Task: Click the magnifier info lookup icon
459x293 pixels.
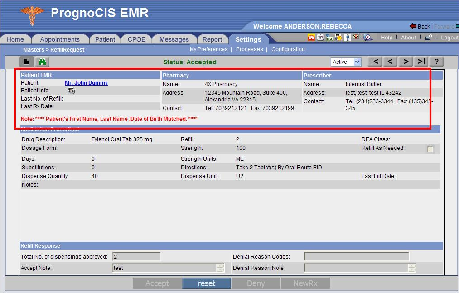Action: coord(367,37)
